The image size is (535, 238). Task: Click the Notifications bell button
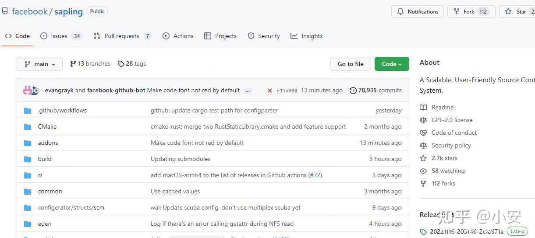click(x=417, y=12)
